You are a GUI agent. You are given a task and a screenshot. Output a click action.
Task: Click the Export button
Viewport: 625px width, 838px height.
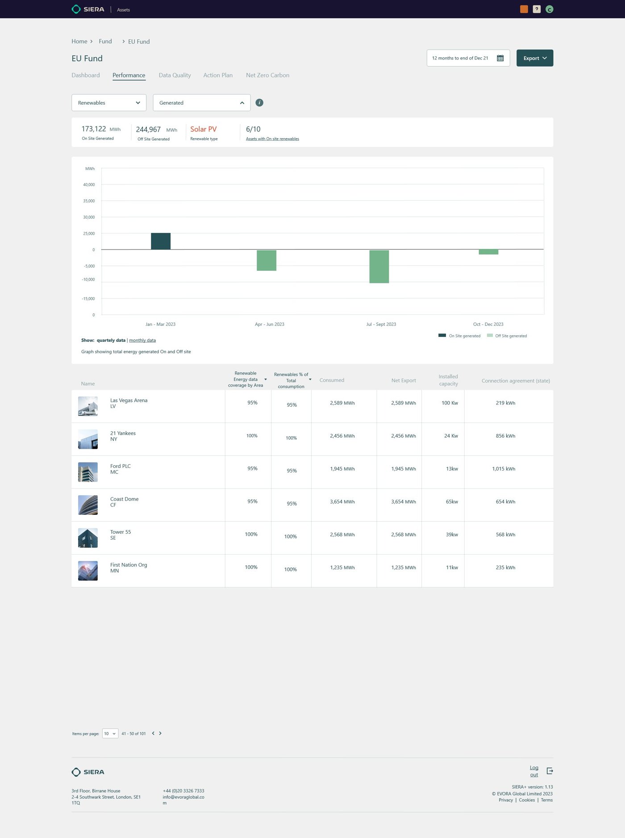click(535, 58)
